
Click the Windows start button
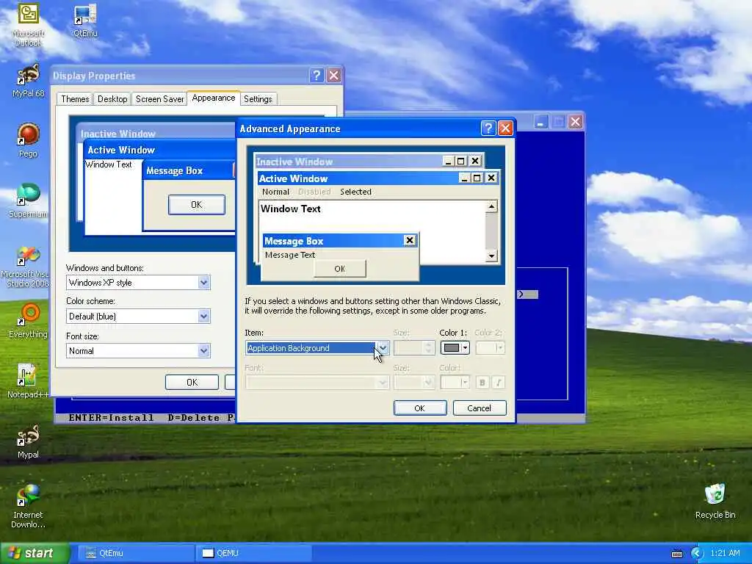point(34,553)
